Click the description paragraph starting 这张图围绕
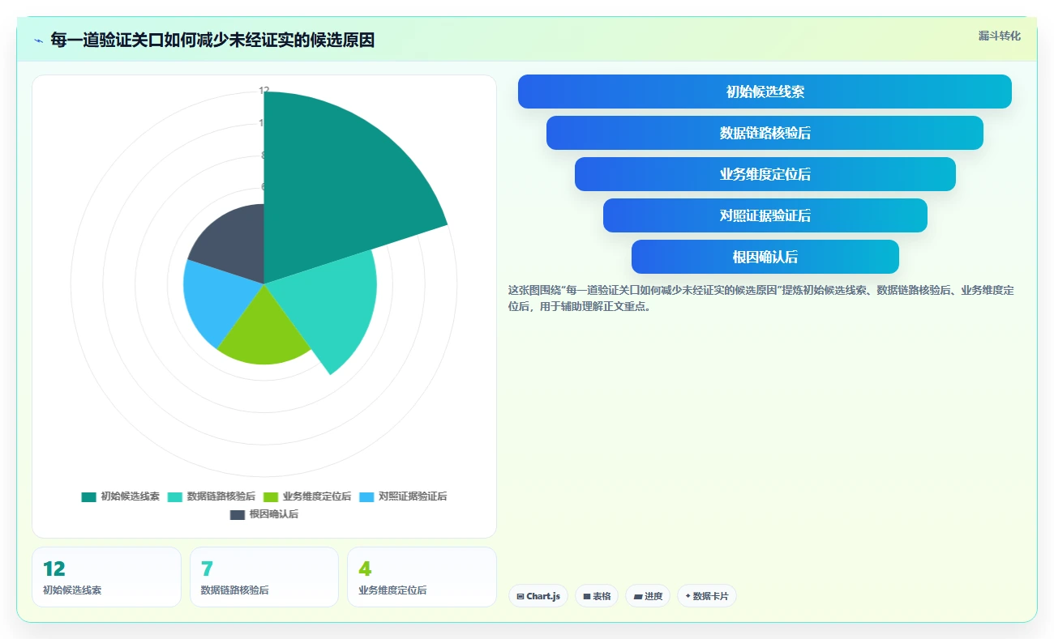The image size is (1054, 639). click(x=761, y=298)
